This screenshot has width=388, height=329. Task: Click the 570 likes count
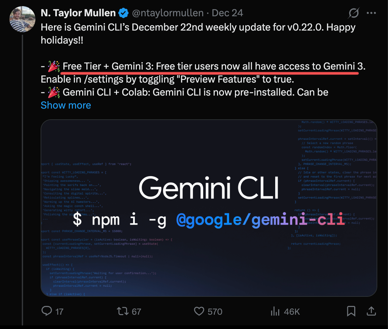[x=215, y=312]
